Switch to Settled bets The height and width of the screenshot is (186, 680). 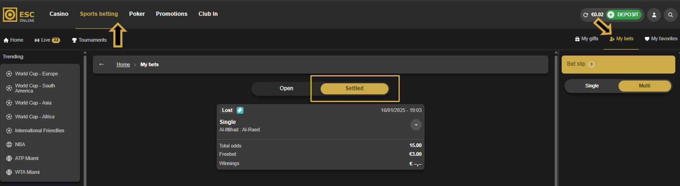(x=354, y=88)
